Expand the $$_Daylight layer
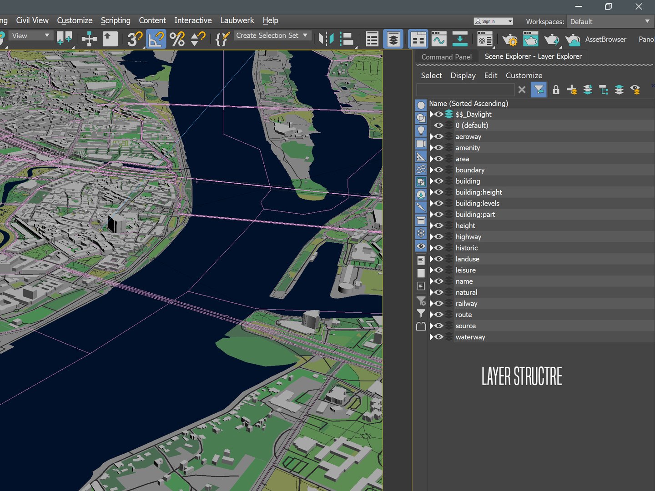 (x=431, y=115)
